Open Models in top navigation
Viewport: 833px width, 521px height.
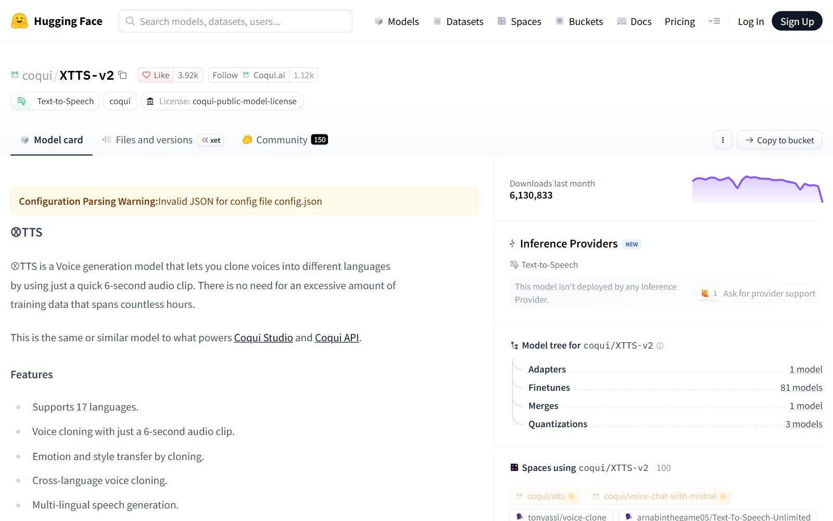click(397, 21)
